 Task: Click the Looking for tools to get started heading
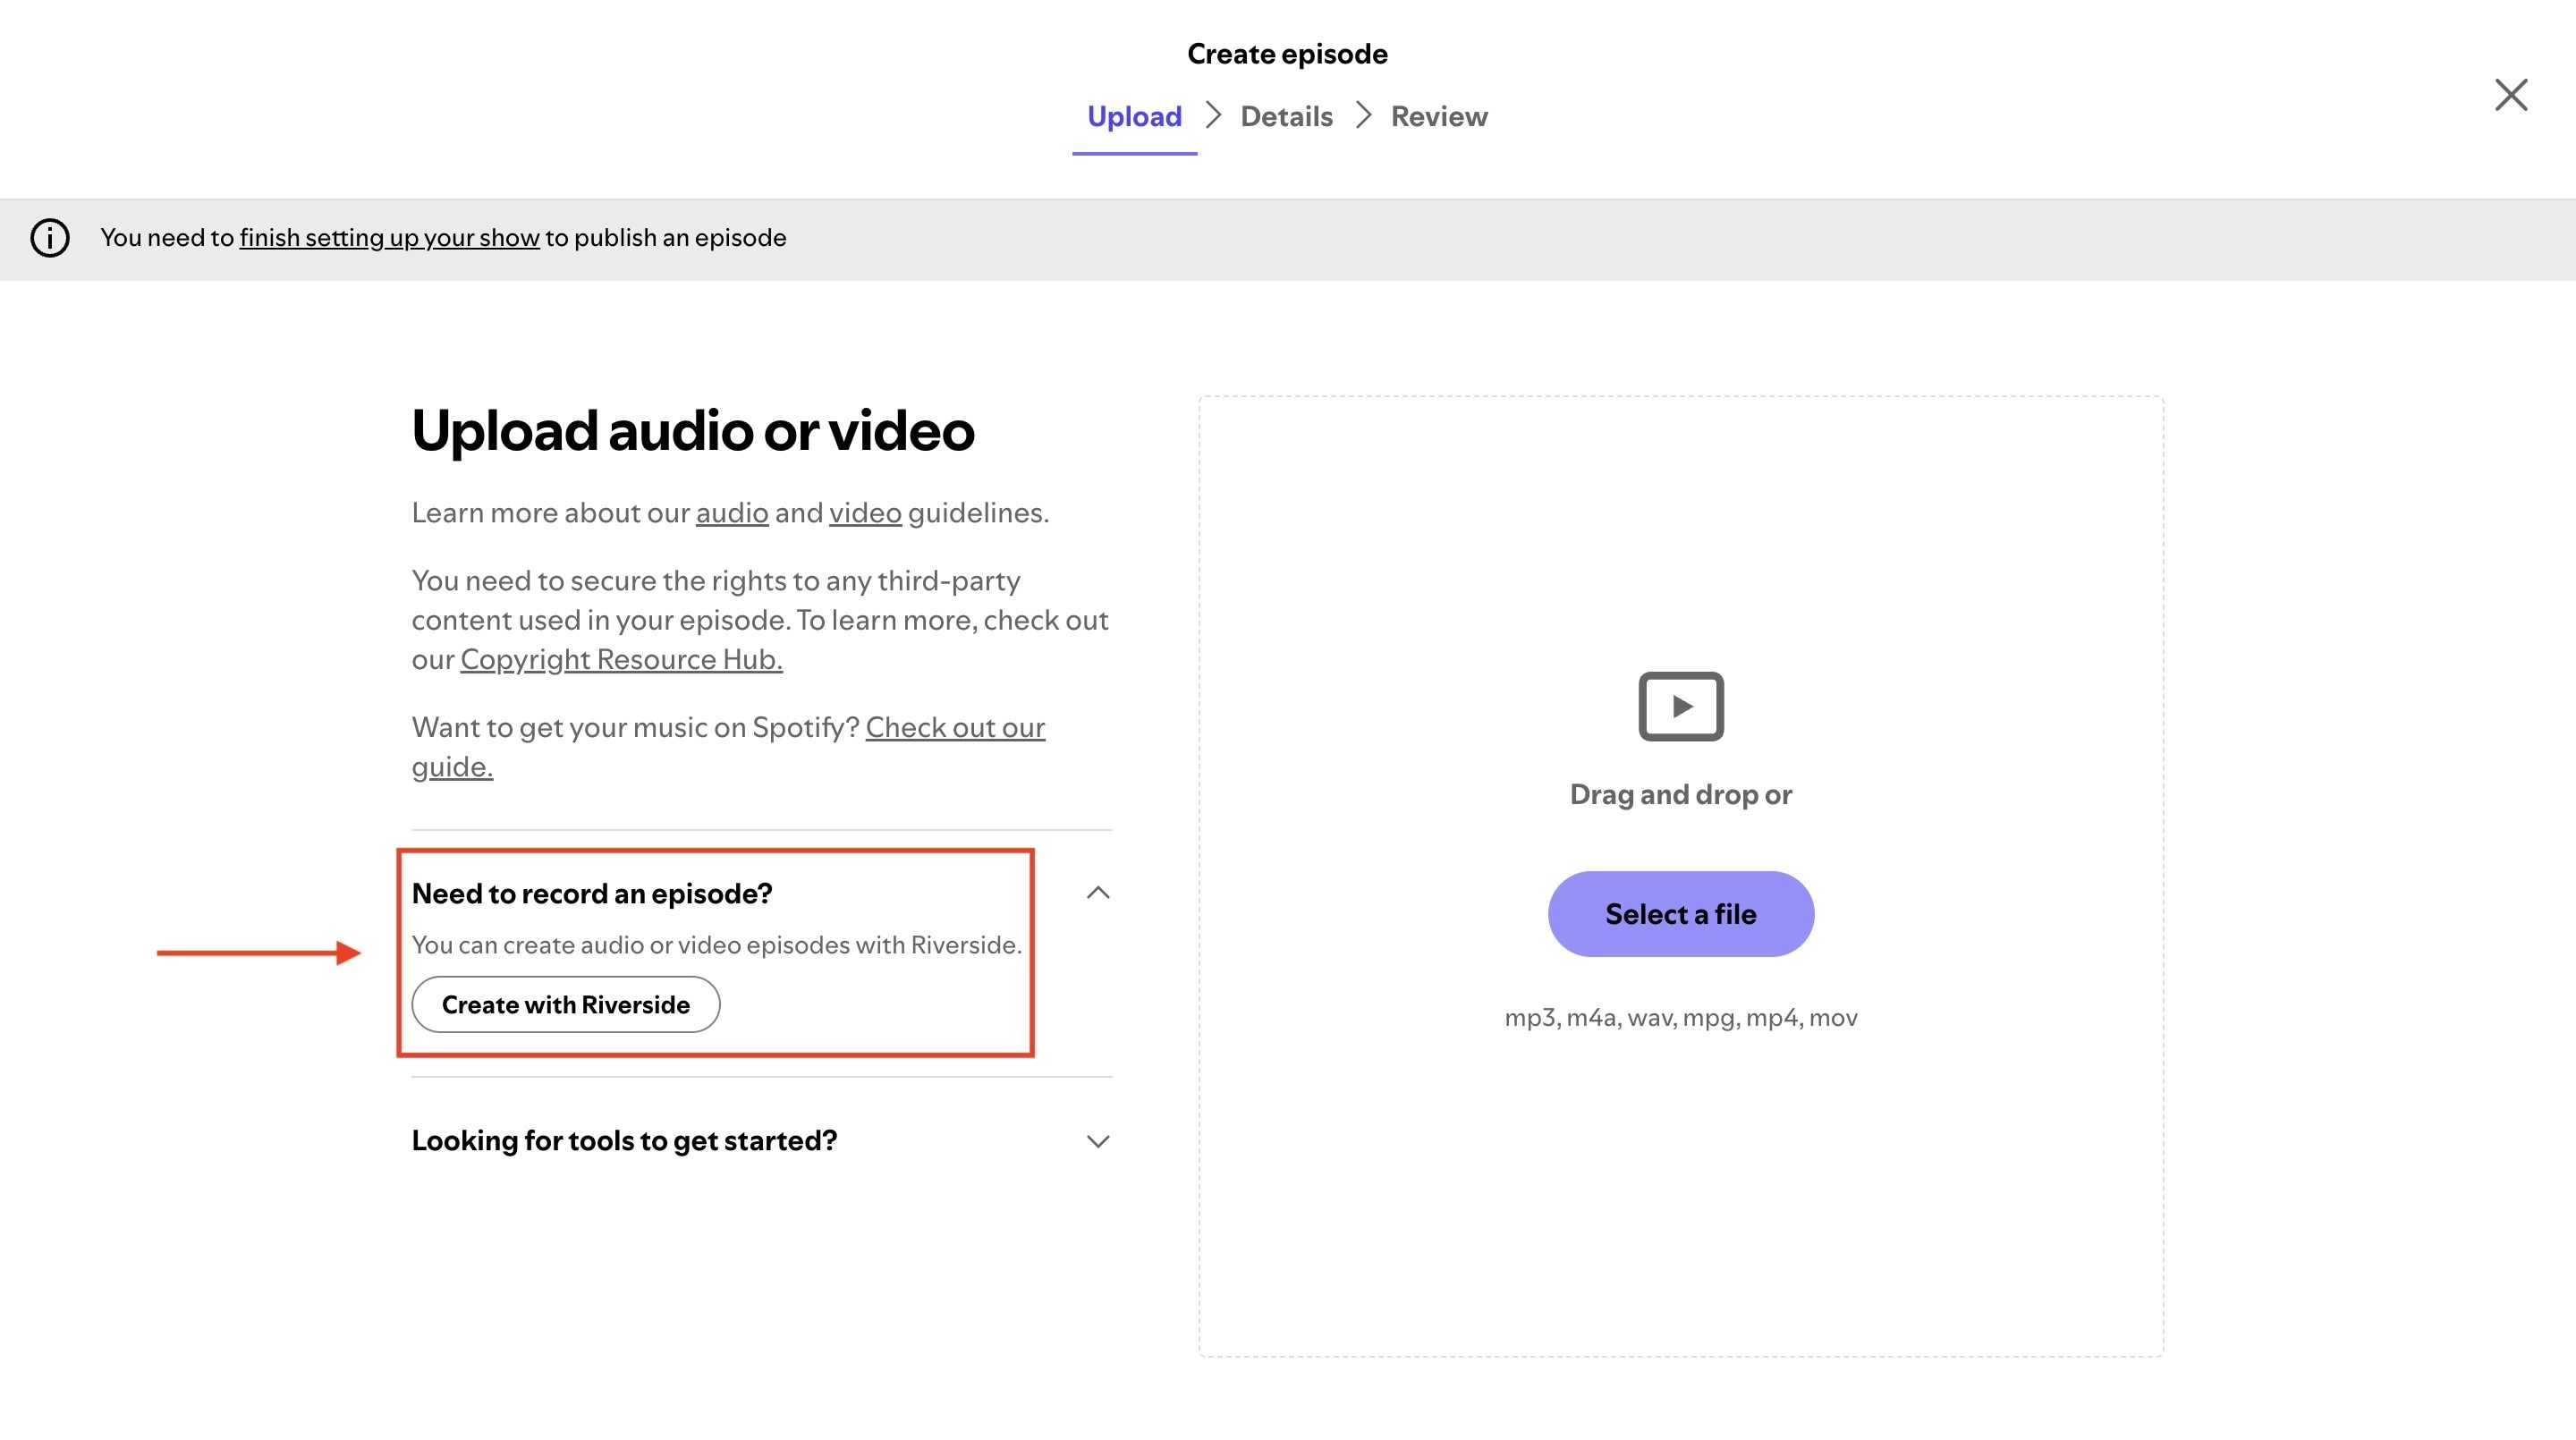coord(624,1141)
